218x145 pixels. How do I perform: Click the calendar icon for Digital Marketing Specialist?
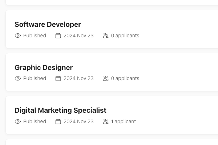click(58, 121)
